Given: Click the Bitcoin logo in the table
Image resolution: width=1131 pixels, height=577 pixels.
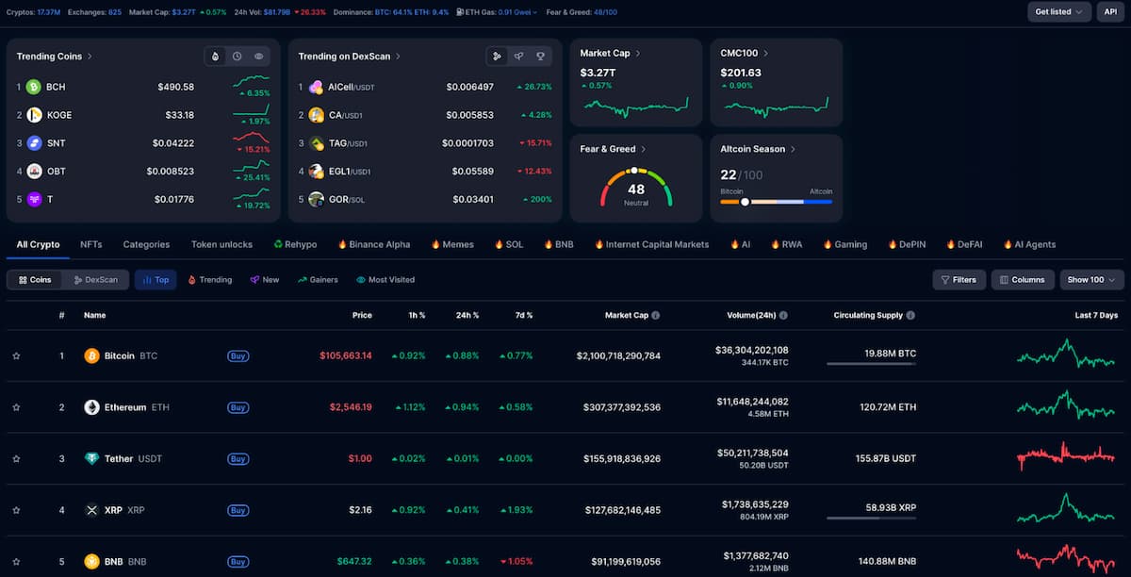Looking at the screenshot, I should point(91,355).
